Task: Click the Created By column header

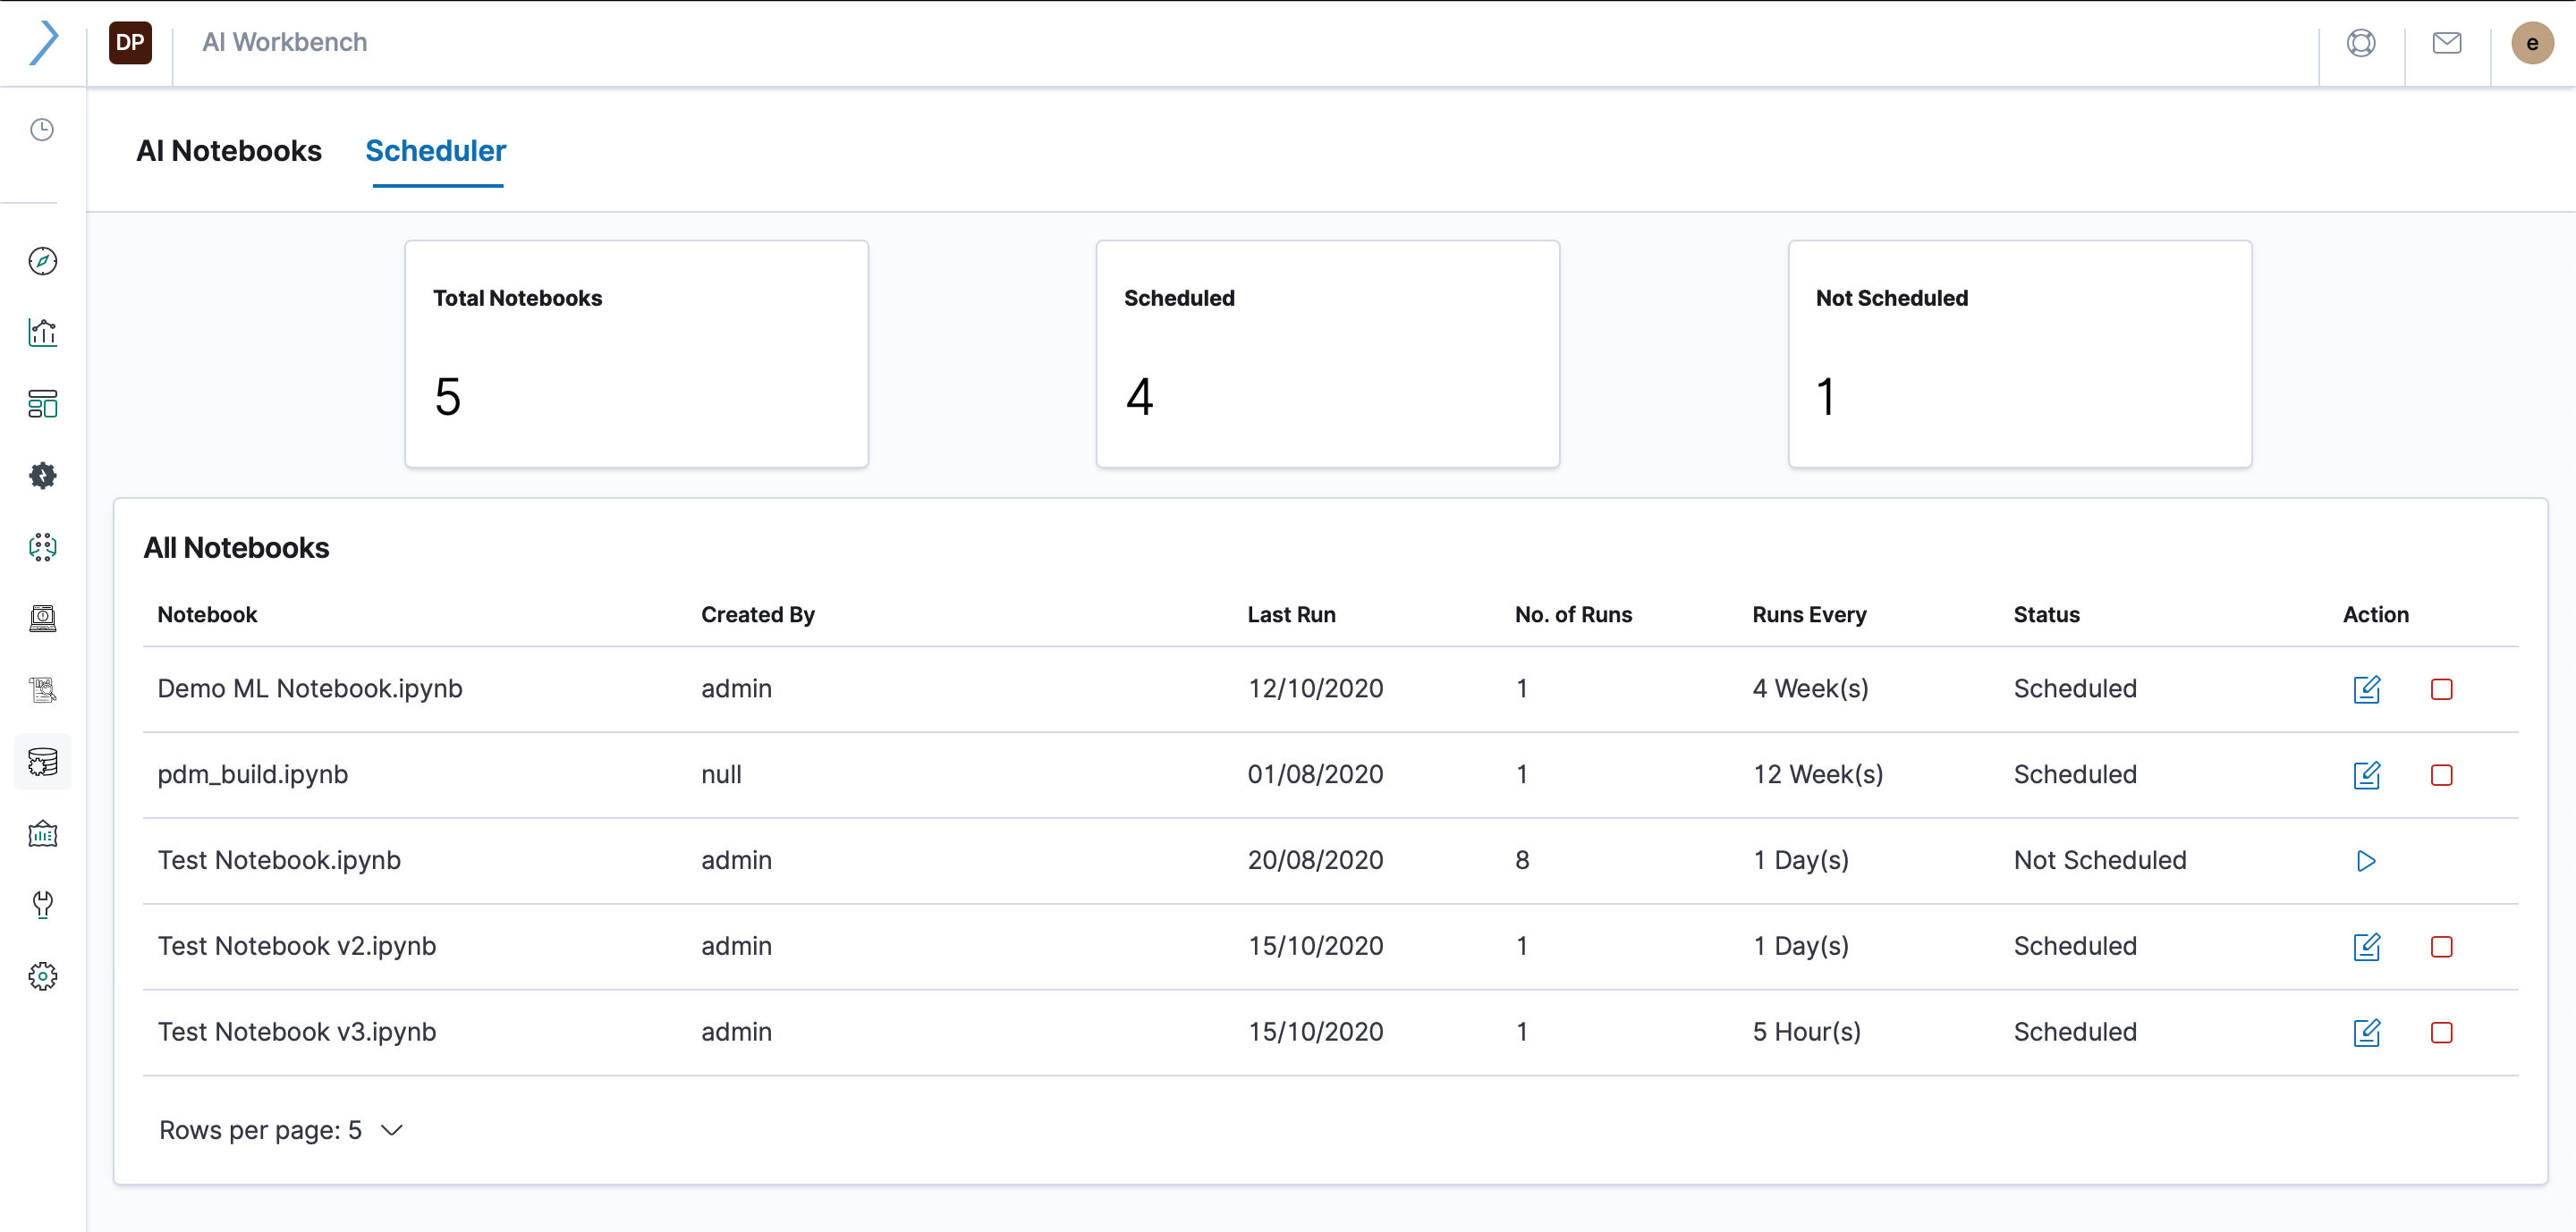Action: 758,614
